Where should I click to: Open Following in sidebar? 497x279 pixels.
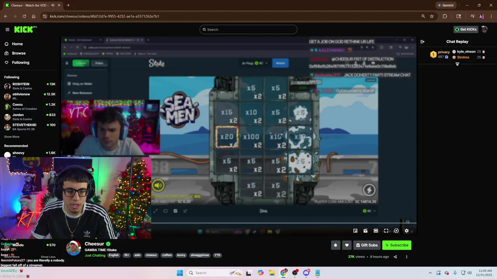tap(20, 62)
